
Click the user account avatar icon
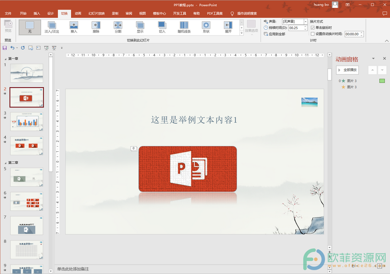(335, 5)
